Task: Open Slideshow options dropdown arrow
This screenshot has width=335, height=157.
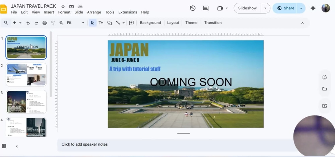Action: 265,8
